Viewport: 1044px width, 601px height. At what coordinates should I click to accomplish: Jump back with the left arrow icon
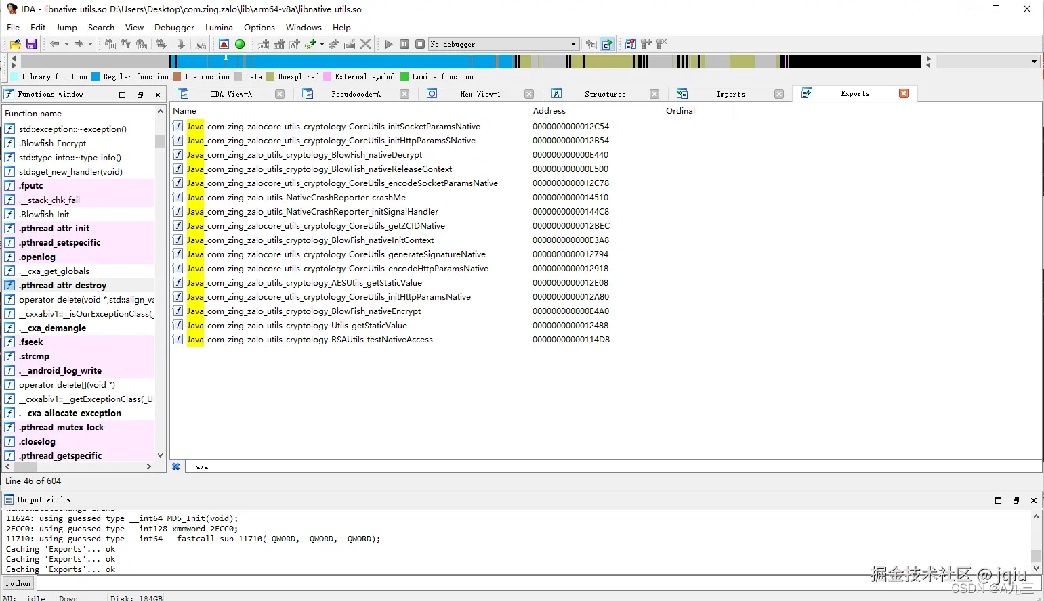click(x=54, y=44)
